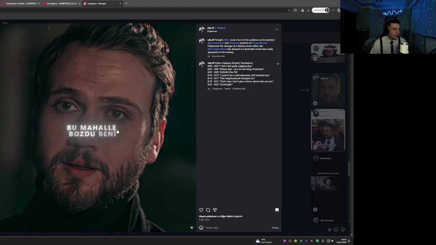Click the pink square tray icon
436x245 pixels.
pos(284,241)
